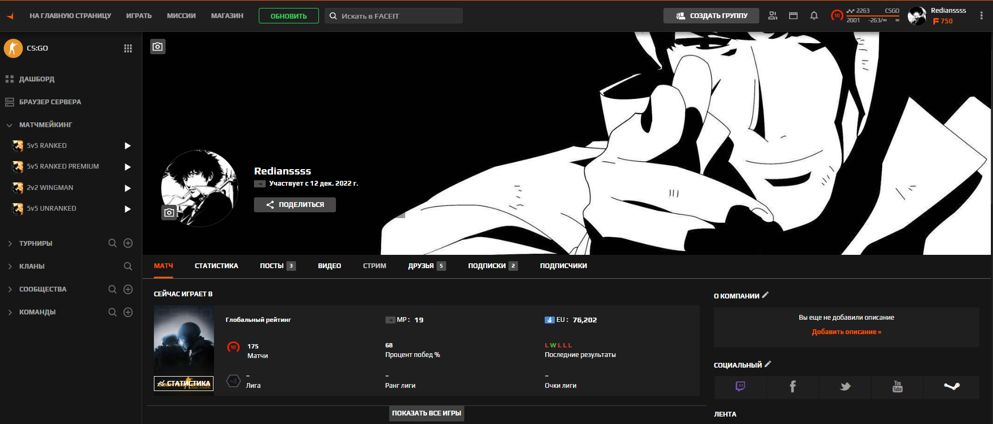Add a tournament with plus icon

tap(128, 243)
